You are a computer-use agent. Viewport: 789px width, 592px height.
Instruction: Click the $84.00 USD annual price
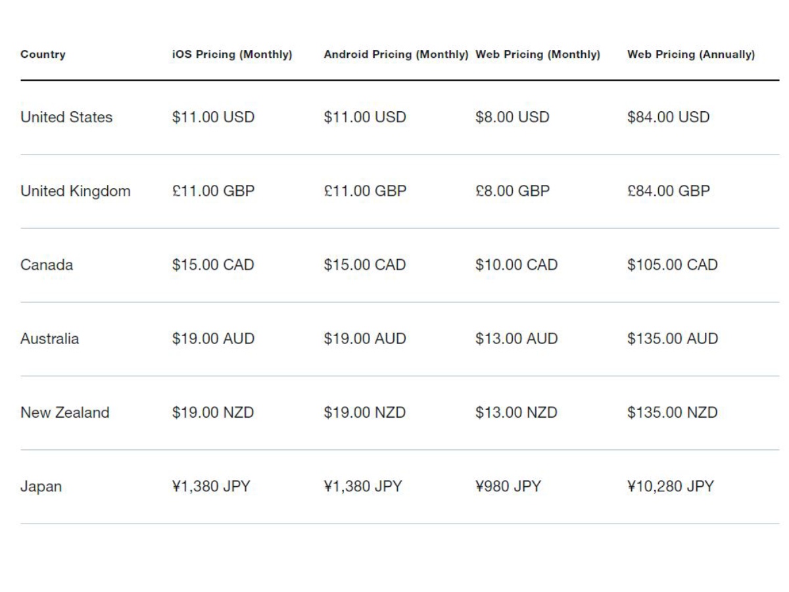(669, 118)
